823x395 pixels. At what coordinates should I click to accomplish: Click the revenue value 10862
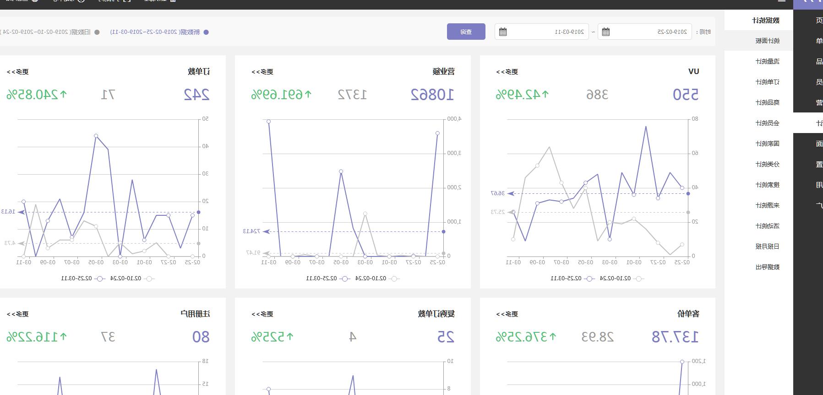pyautogui.click(x=432, y=95)
